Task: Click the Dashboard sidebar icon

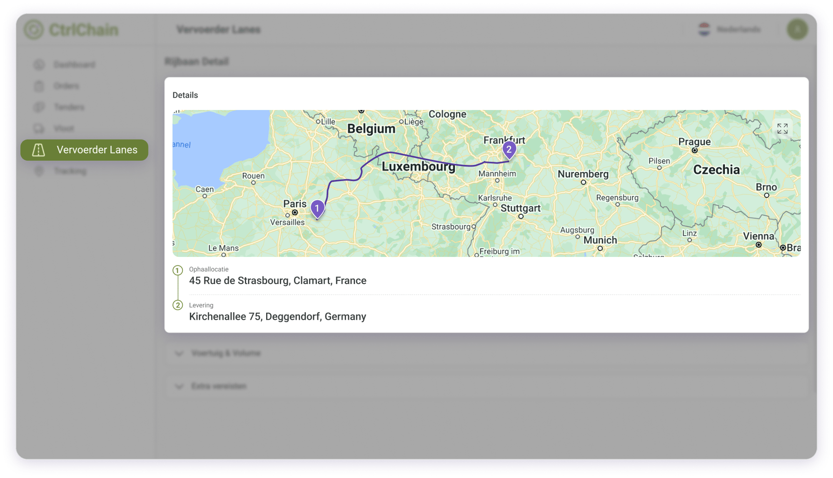Action: point(39,65)
